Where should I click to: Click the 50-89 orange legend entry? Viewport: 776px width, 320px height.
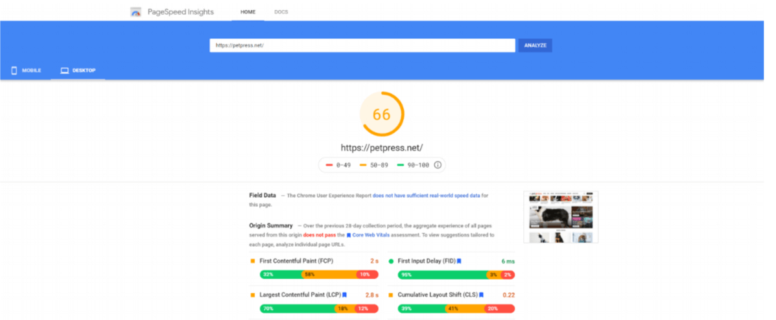[374, 165]
